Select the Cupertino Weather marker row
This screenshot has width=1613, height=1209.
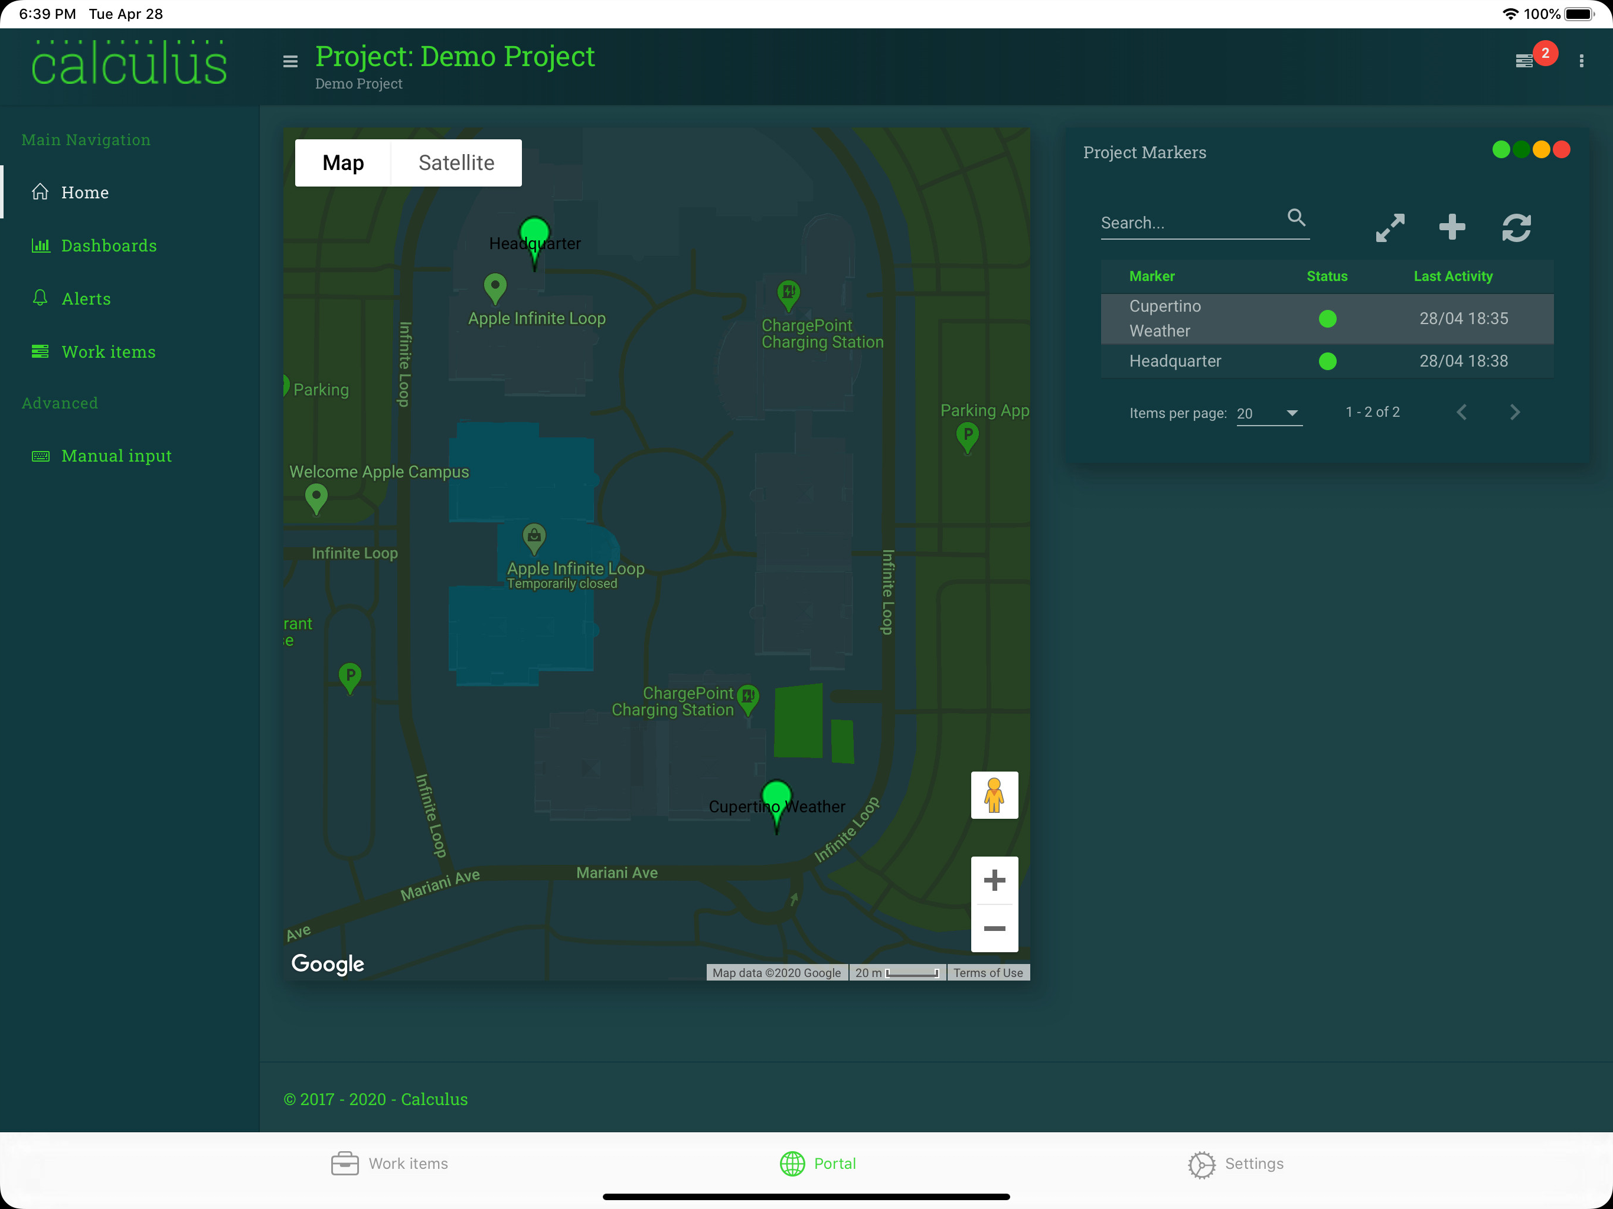point(1327,319)
